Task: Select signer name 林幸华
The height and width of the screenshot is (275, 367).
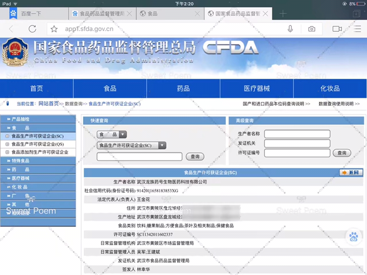Action: [143, 270]
